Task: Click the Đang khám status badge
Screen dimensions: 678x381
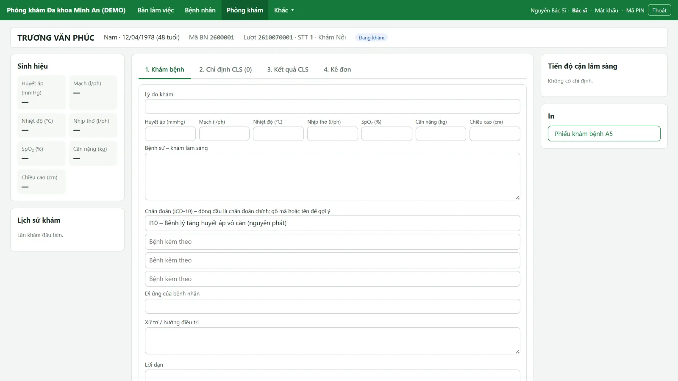Action: click(x=371, y=38)
